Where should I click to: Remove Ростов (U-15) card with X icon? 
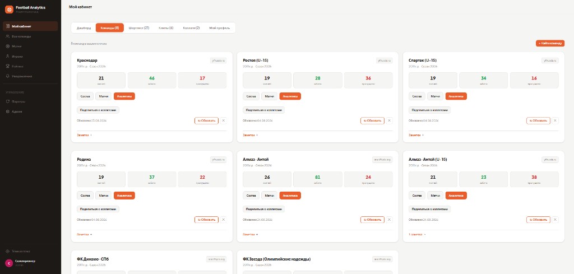pos(389,120)
